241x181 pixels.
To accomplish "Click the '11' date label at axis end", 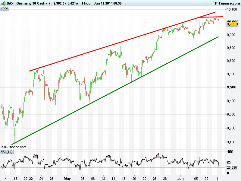I will point(217,179).
